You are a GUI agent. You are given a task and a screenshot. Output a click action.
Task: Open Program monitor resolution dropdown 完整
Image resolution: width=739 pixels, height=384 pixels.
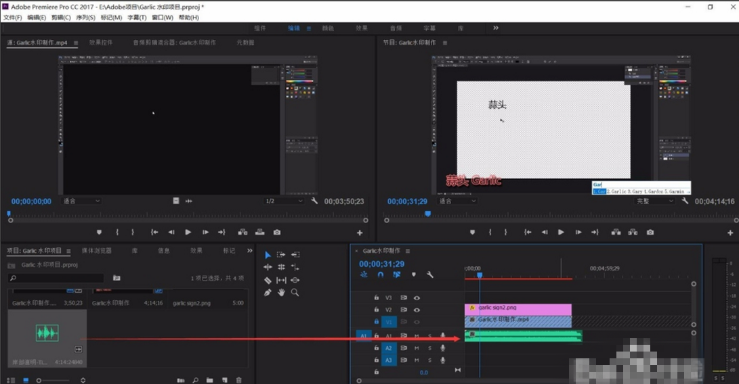coord(654,201)
